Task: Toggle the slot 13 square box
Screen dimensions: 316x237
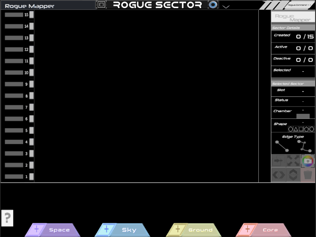Action: coord(32,38)
